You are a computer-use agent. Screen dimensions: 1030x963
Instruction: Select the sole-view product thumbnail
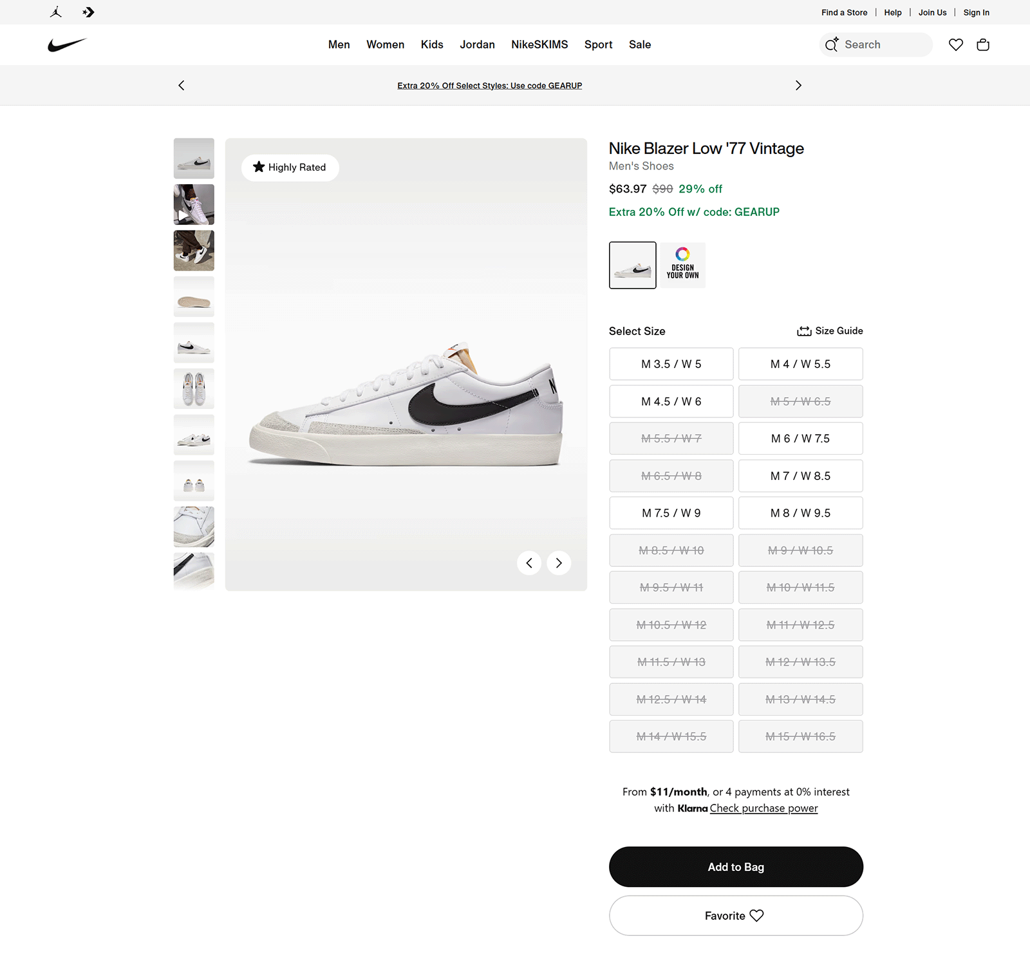[x=194, y=297]
